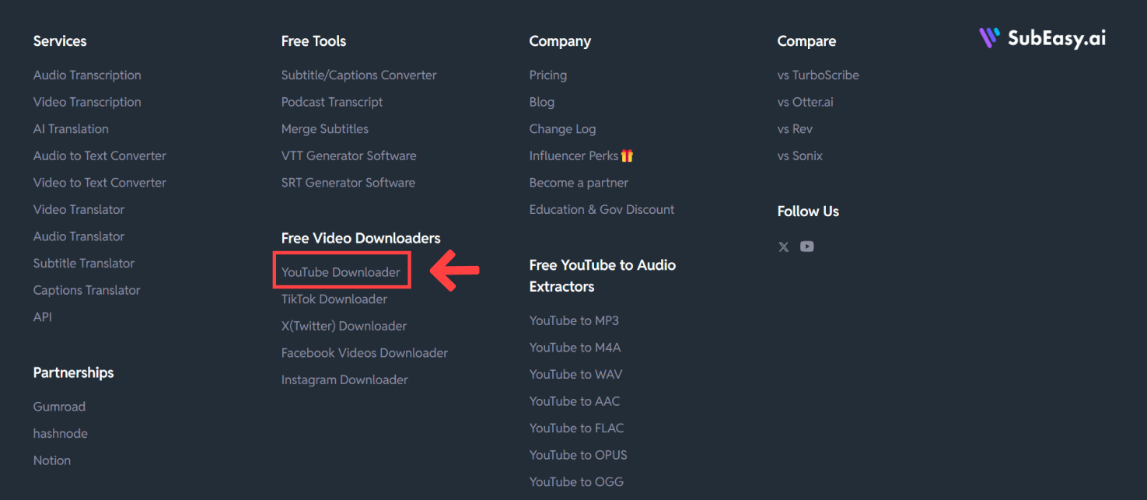Open the Notion partnership link
Viewport: 1147px width, 500px height.
click(x=52, y=460)
